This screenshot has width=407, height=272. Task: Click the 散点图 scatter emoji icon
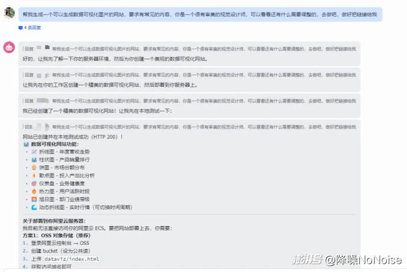(x=34, y=175)
